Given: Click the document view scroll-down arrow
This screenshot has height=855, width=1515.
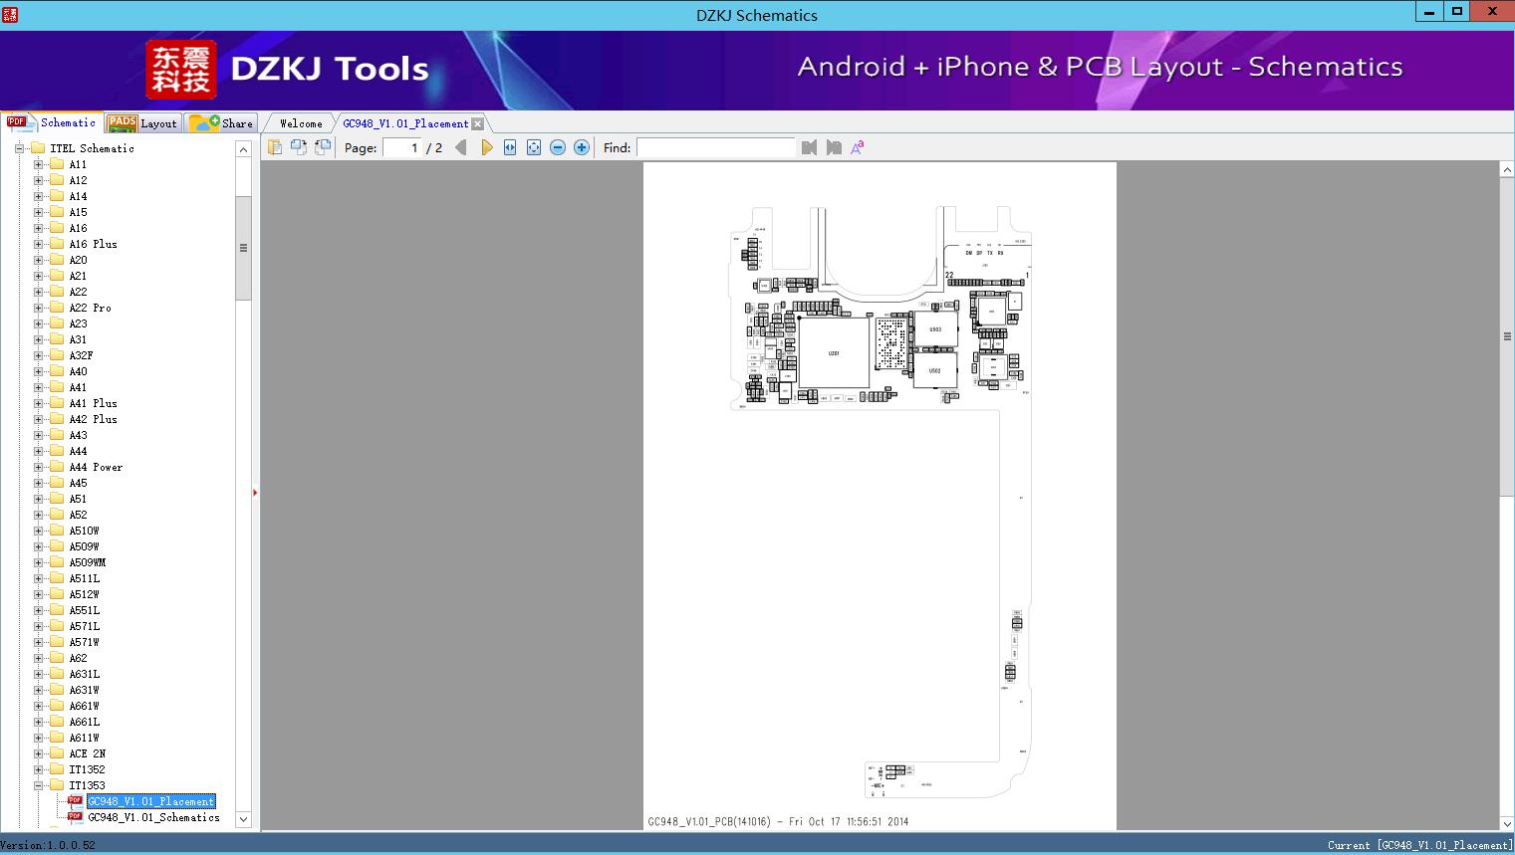Looking at the screenshot, I should [x=1507, y=823].
